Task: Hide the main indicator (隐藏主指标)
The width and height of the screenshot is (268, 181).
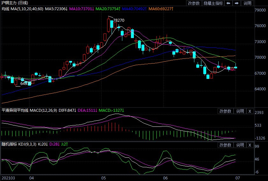Action: coord(214,3)
